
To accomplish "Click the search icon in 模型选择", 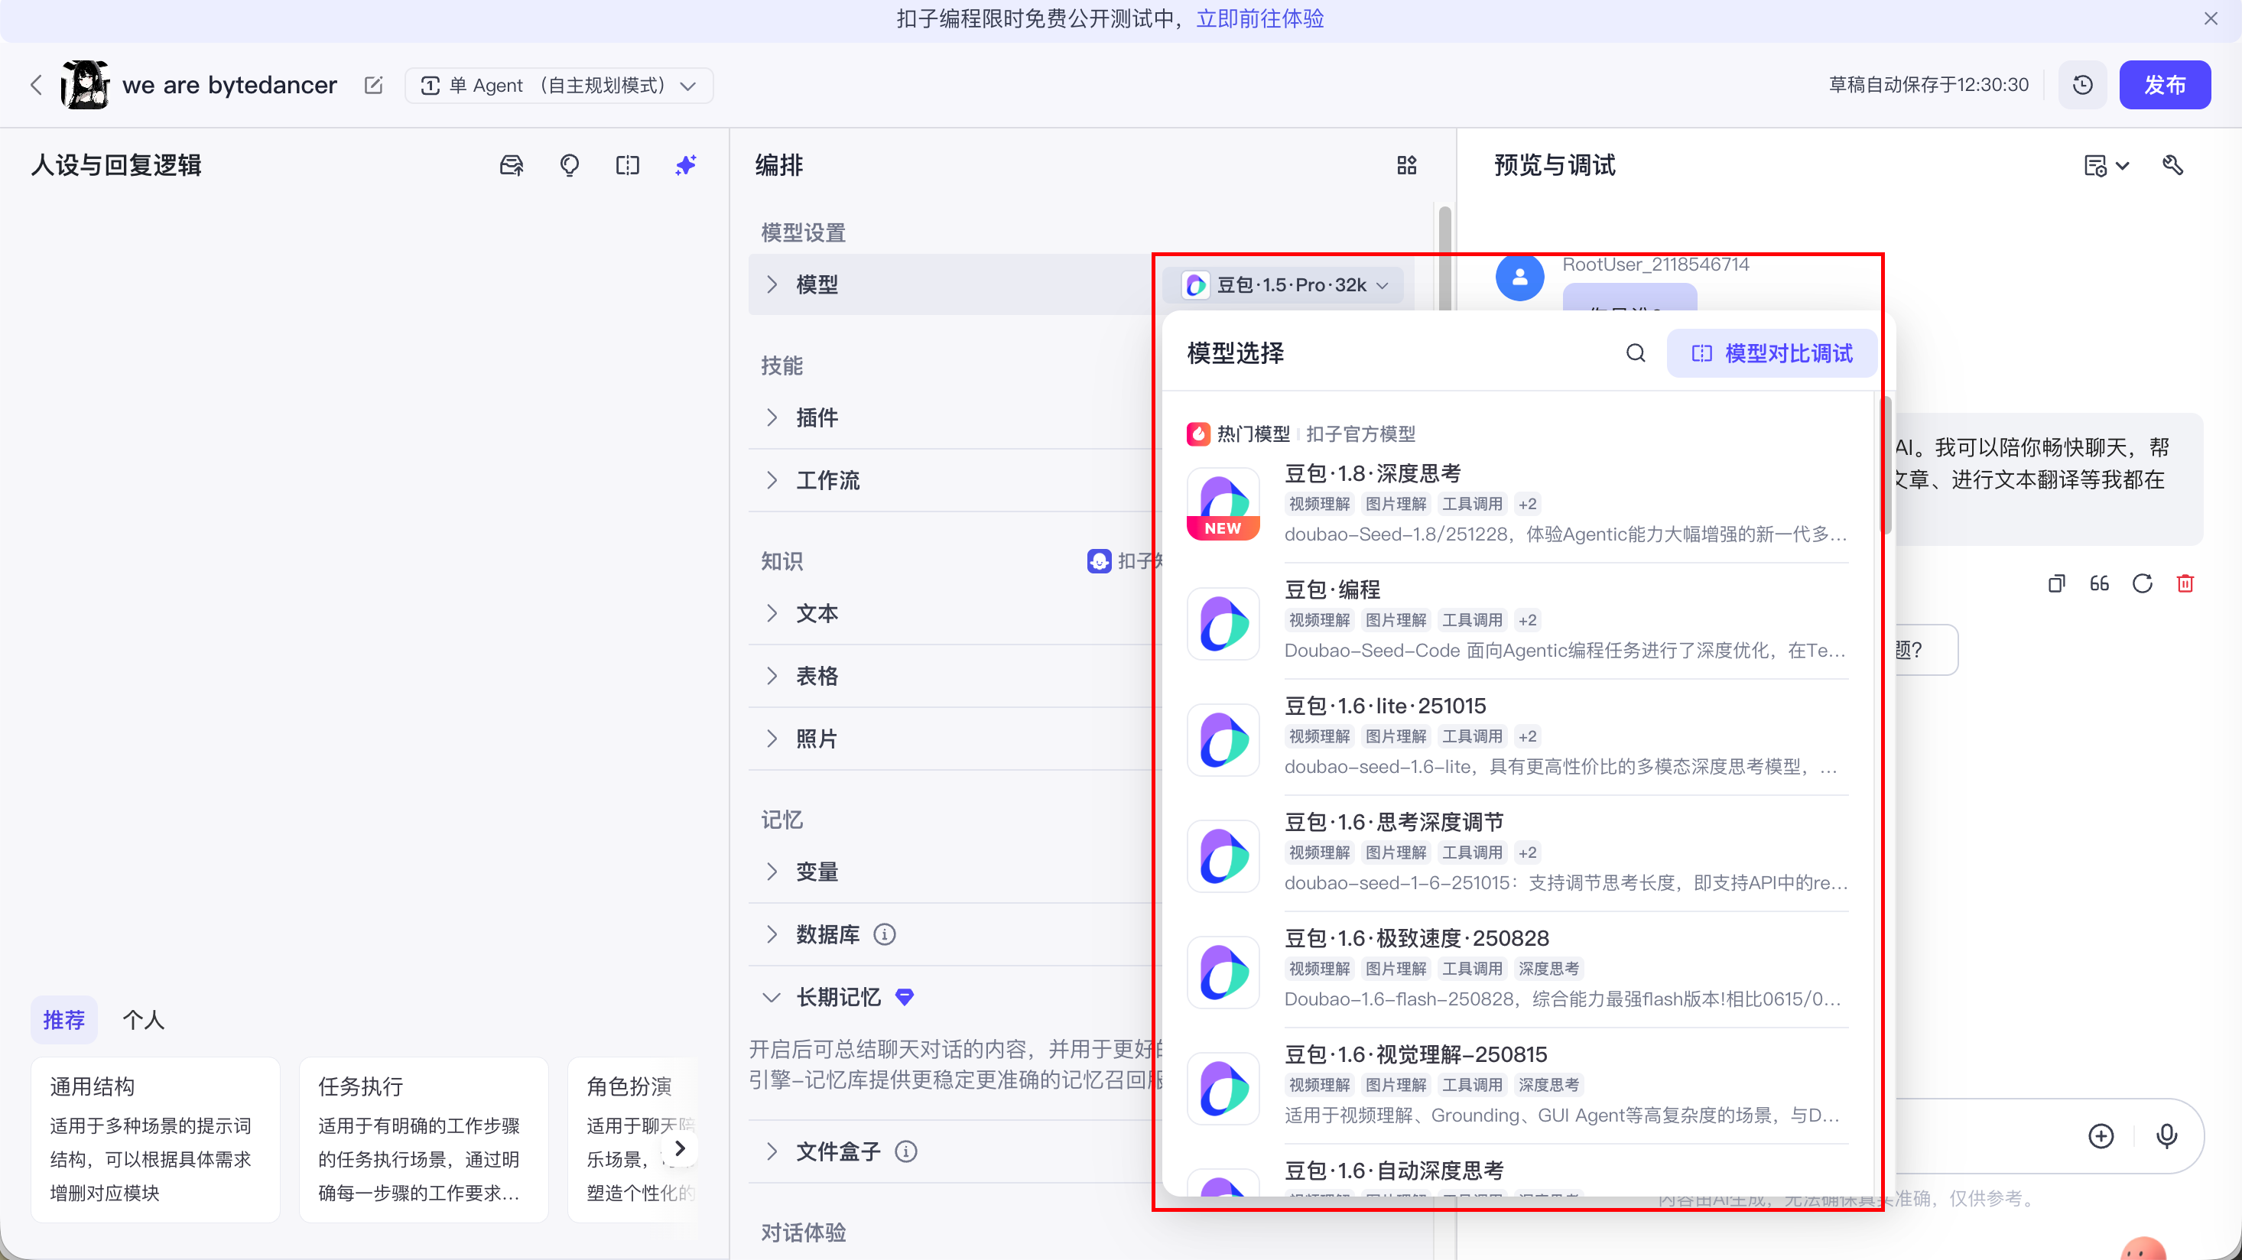I will click(1636, 353).
